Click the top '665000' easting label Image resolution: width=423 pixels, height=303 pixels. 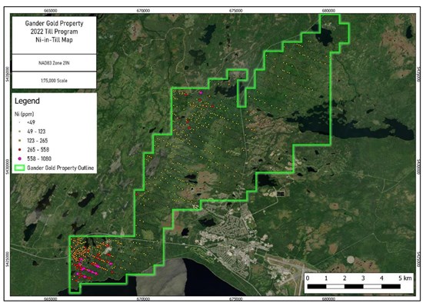pos(51,11)
